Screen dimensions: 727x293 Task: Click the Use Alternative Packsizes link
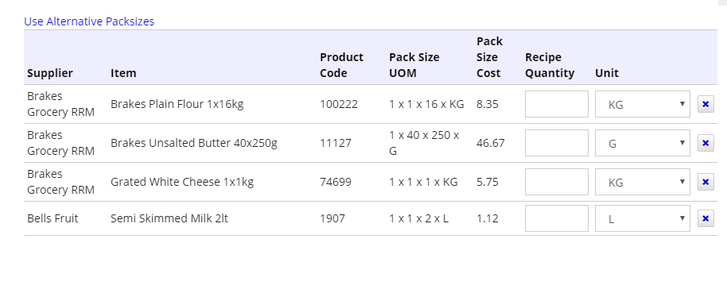tap(89, 21)
